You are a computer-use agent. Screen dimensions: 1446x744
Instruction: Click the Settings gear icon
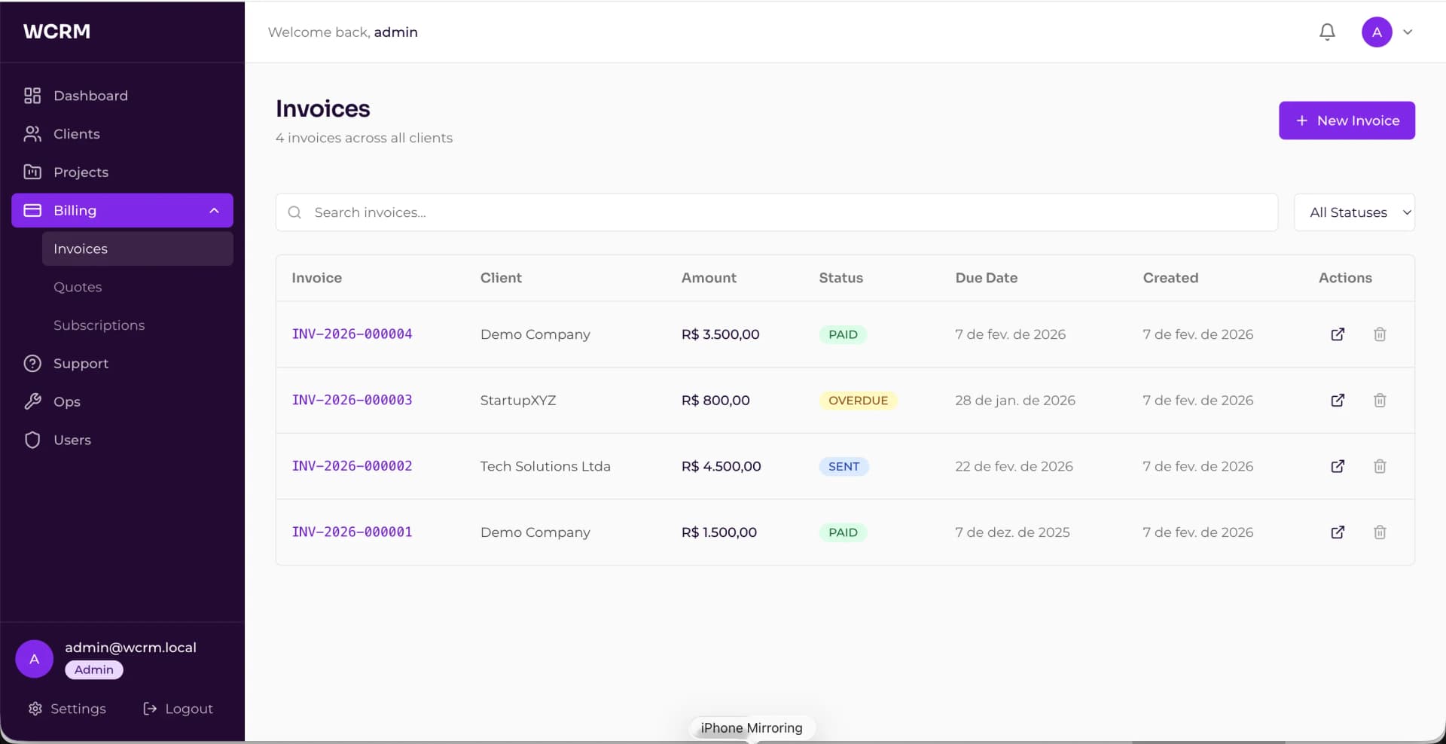[35, 708]
